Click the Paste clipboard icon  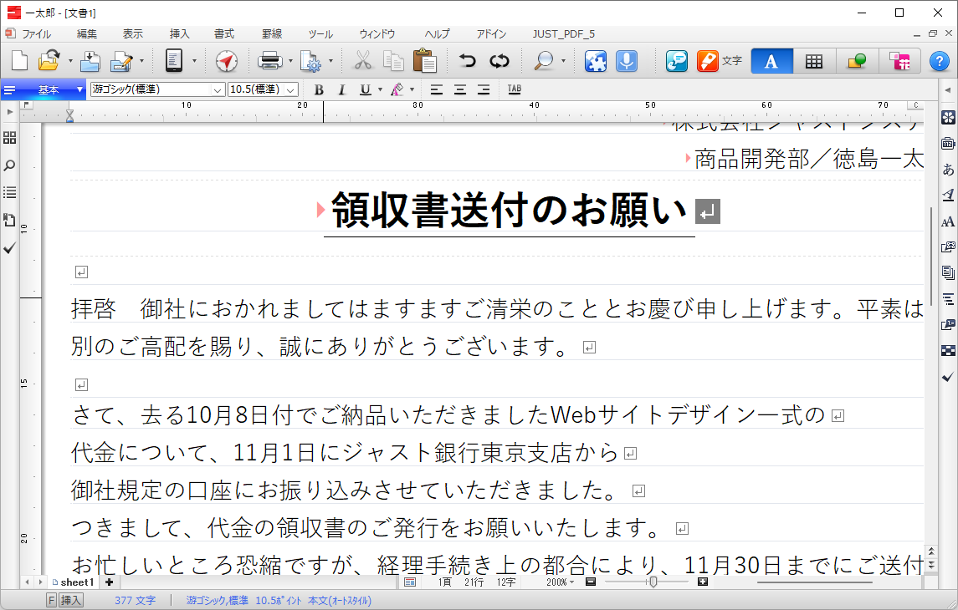(424, 60)
